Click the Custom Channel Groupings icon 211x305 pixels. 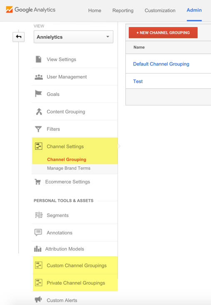(39, 265)
